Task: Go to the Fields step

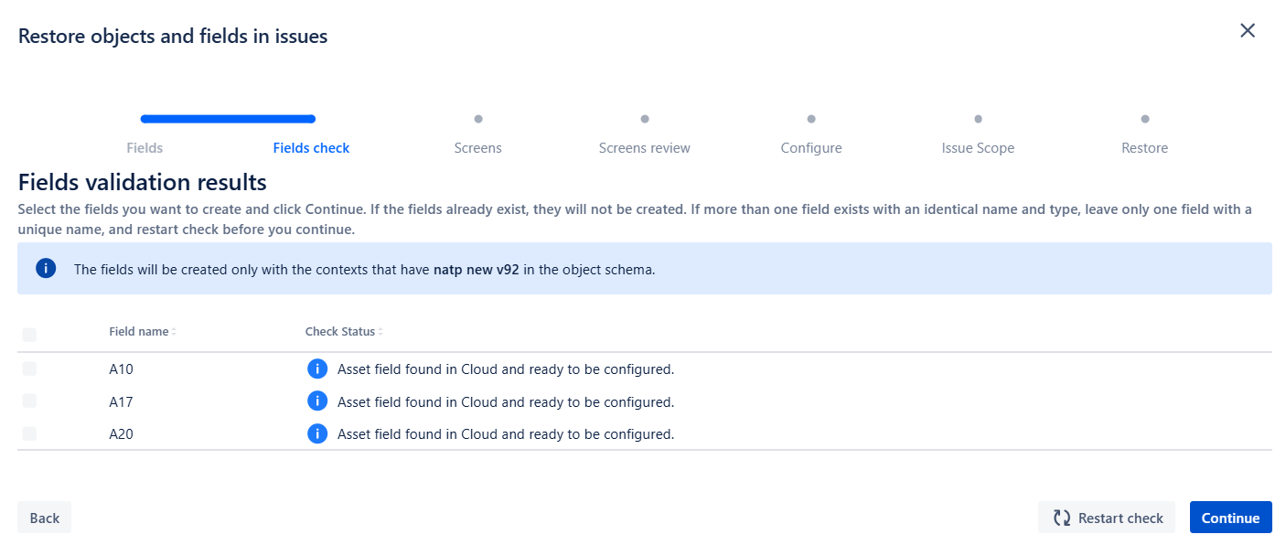Action: pos(145,148)
